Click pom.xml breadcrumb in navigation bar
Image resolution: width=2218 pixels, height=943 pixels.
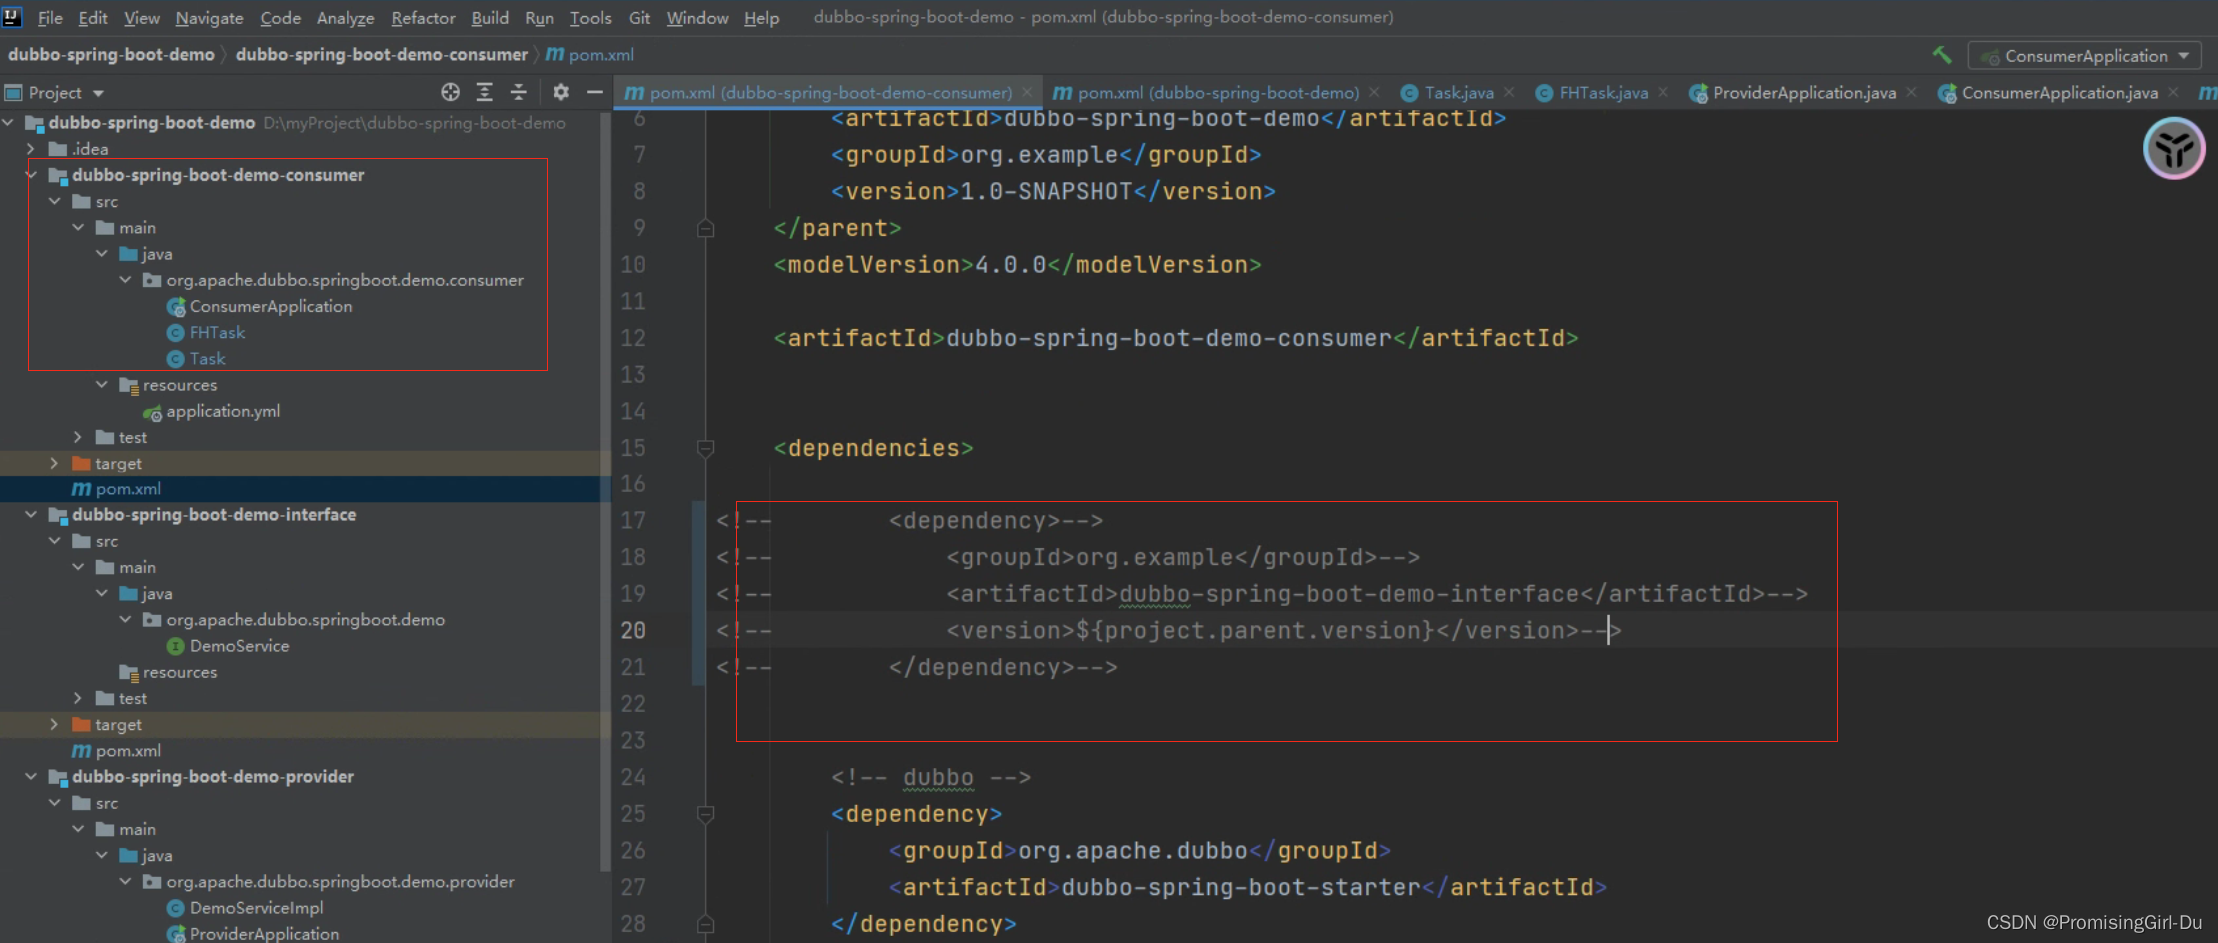590,55
